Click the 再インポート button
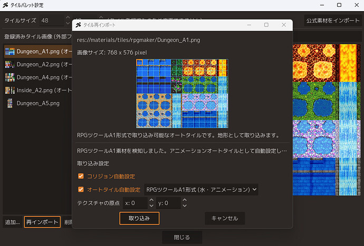 42,222
